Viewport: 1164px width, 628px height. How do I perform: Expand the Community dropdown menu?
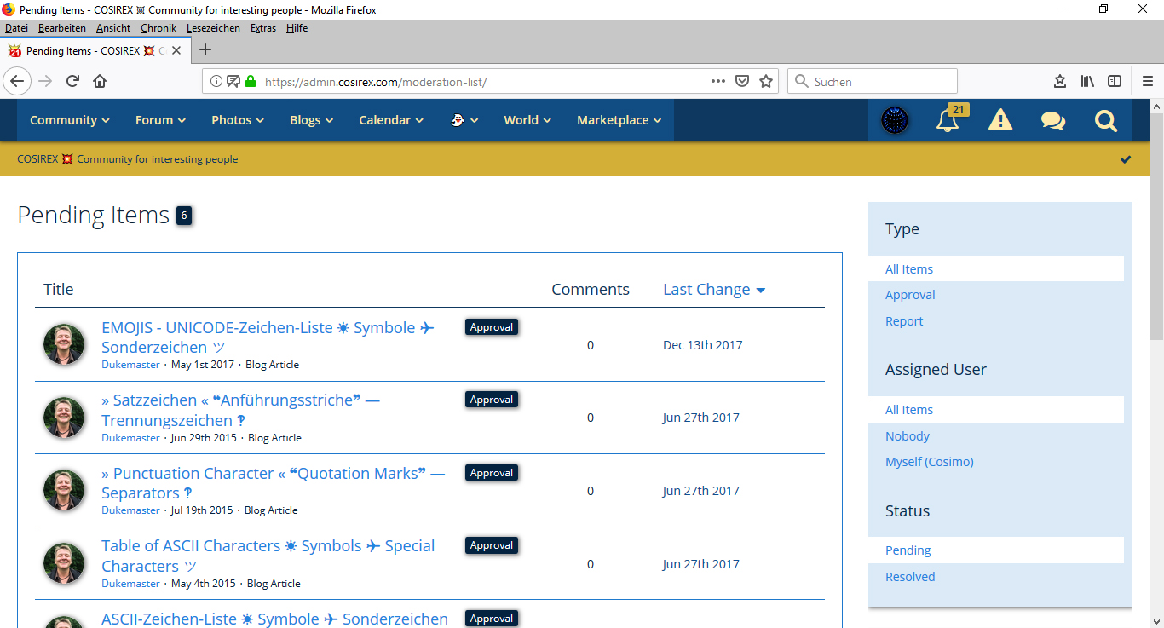[69, 120]
